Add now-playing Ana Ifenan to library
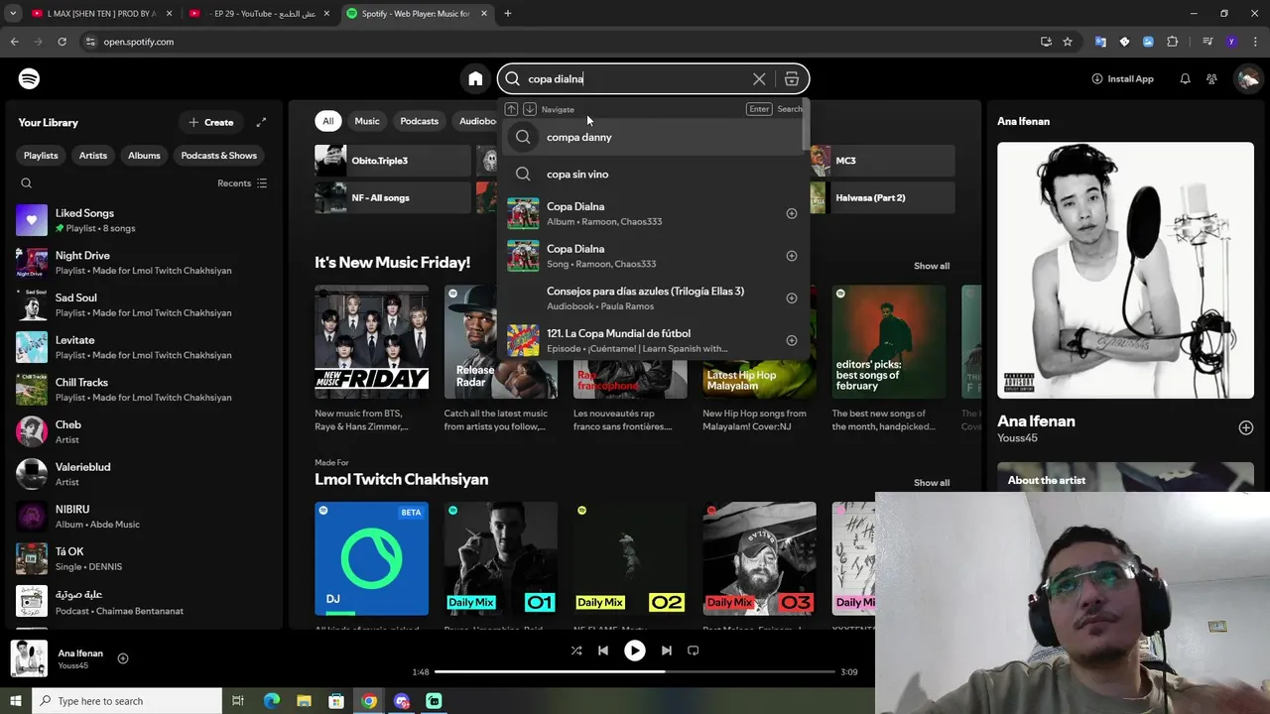This screenshot has height=714, width=1270. coord(123,658)
